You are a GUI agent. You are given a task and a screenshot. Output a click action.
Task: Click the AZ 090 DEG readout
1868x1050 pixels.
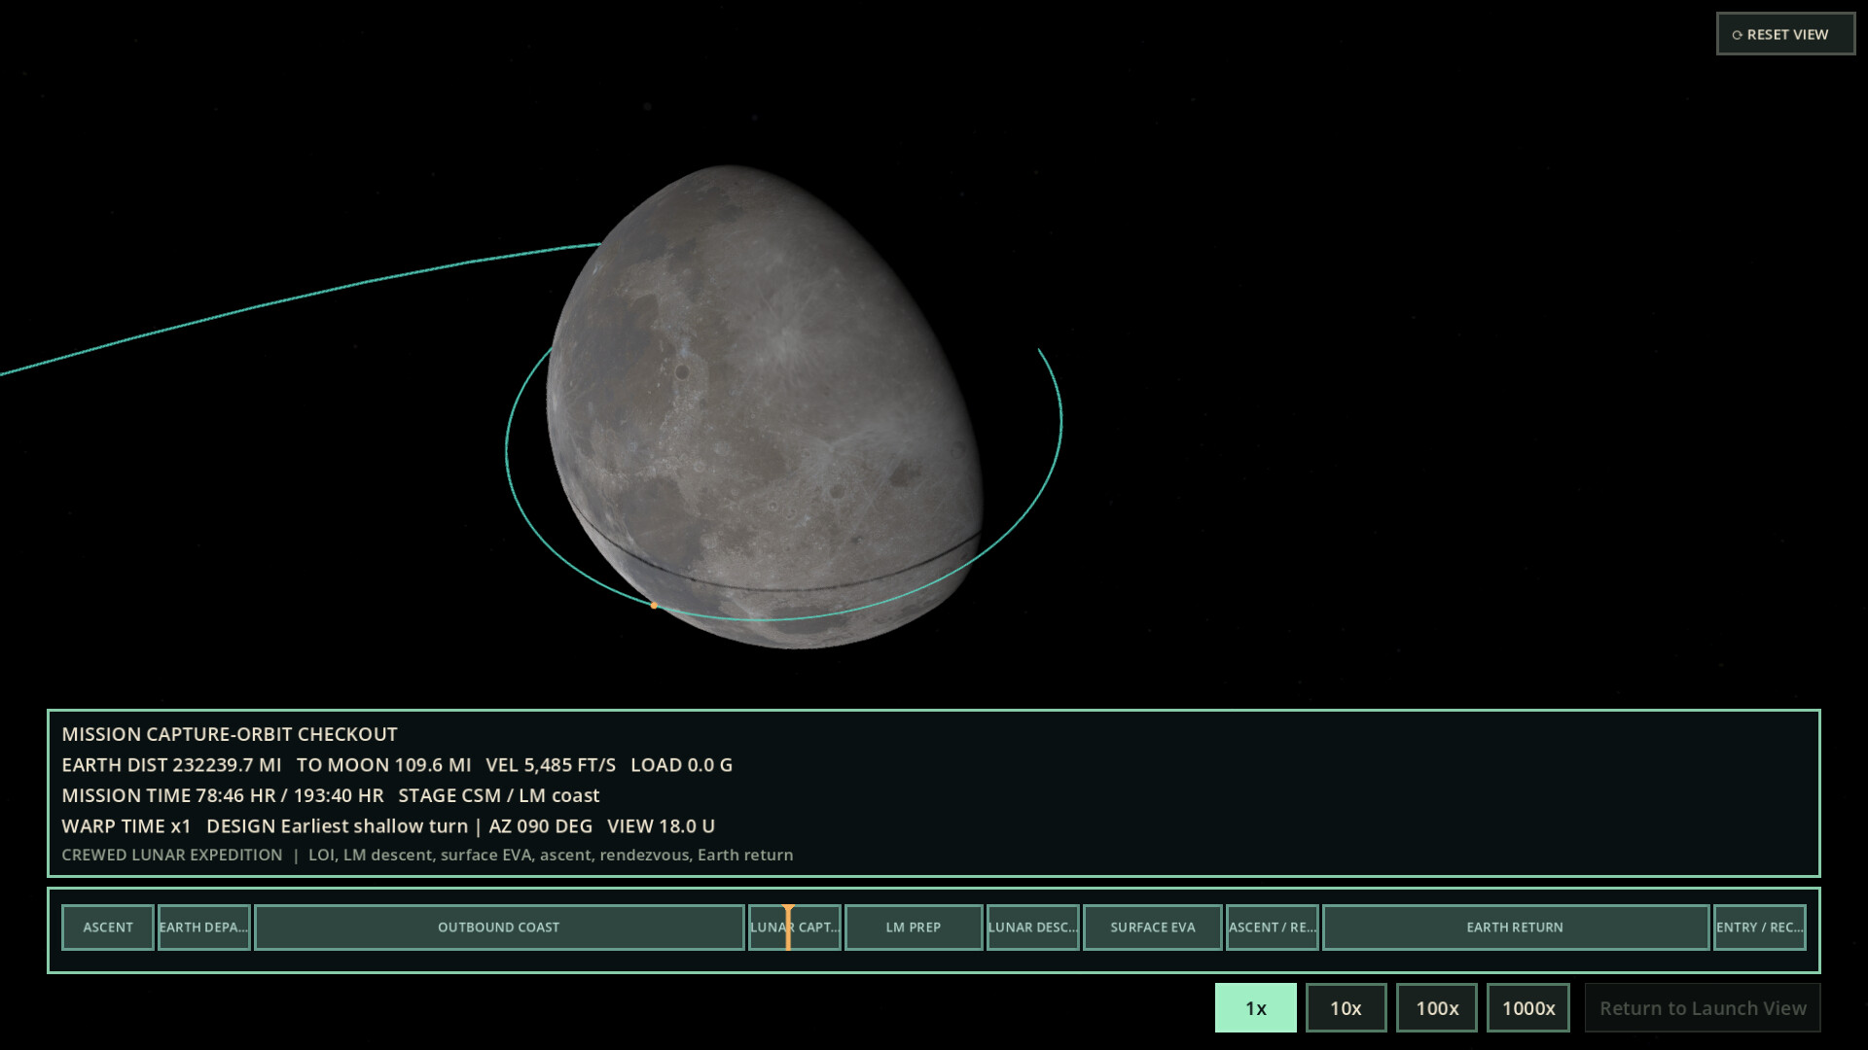[540, 825]
